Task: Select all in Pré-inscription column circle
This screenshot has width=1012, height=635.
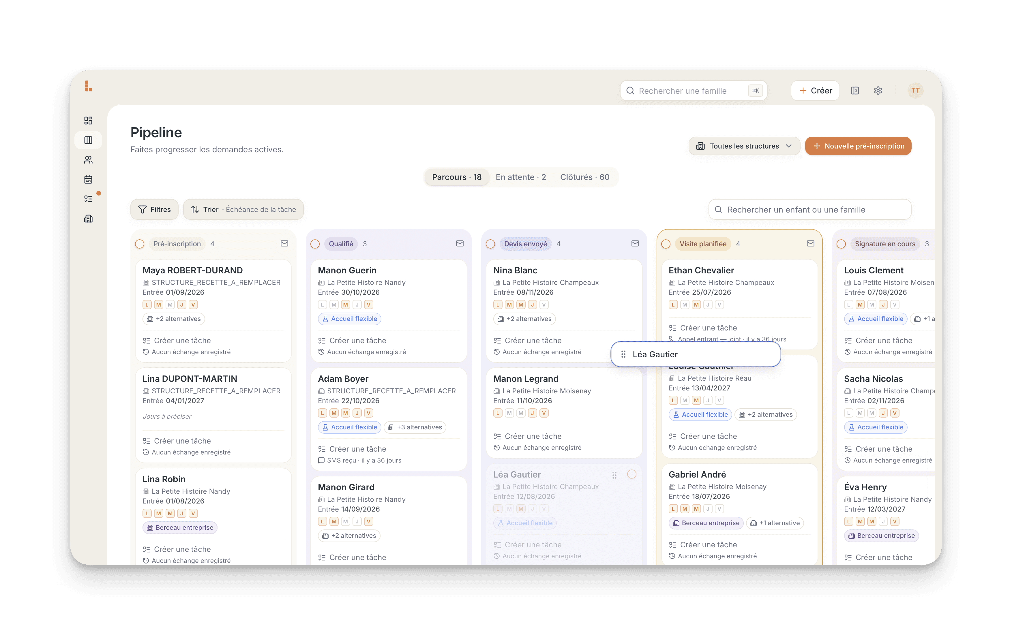Action: 140,244
